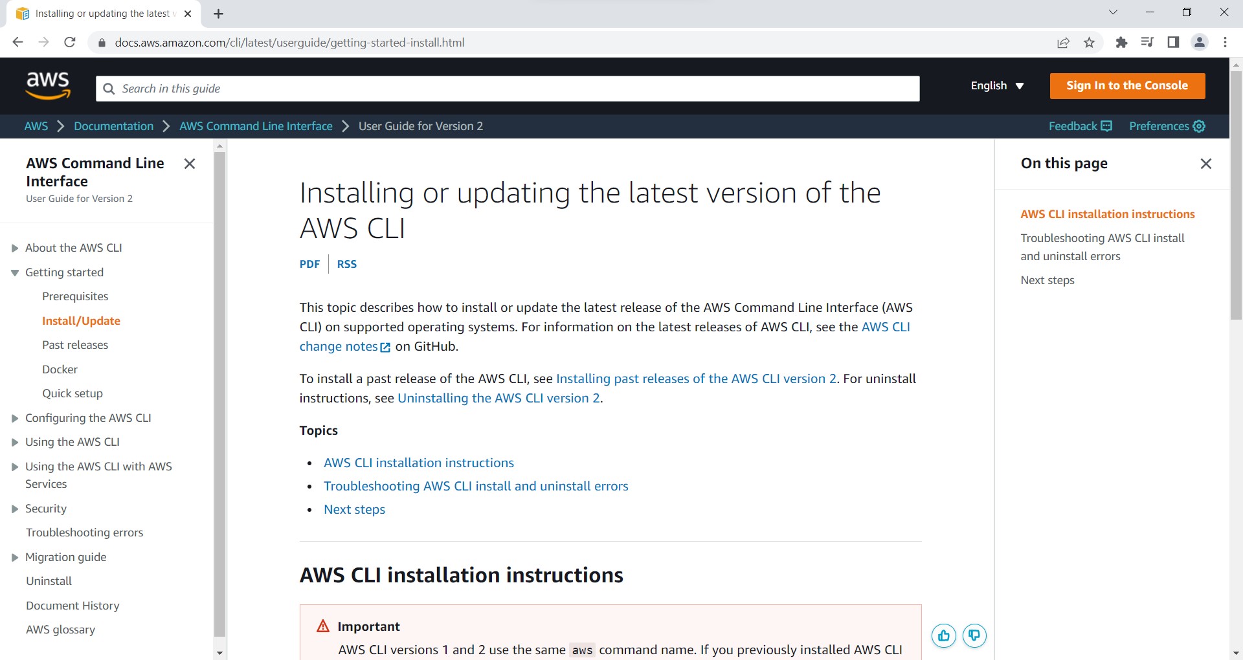Click the browser extensions puzzle icon

pyautogui.click(x=1122, y=42)
